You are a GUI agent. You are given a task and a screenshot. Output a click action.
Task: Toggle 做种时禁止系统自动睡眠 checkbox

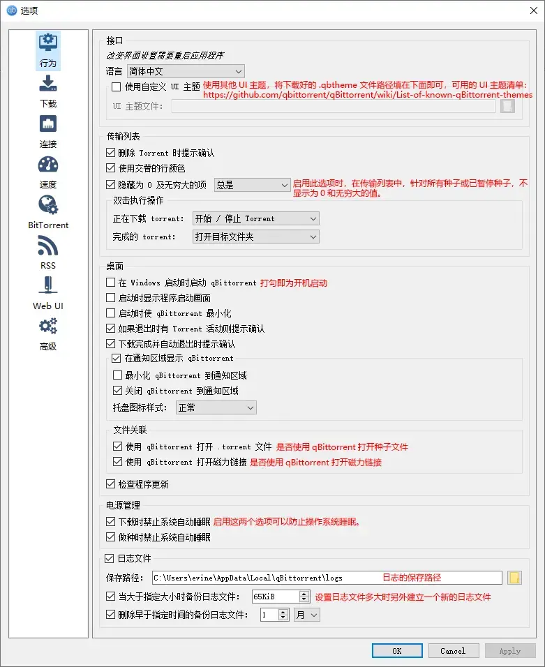click(x=111, y=537)
